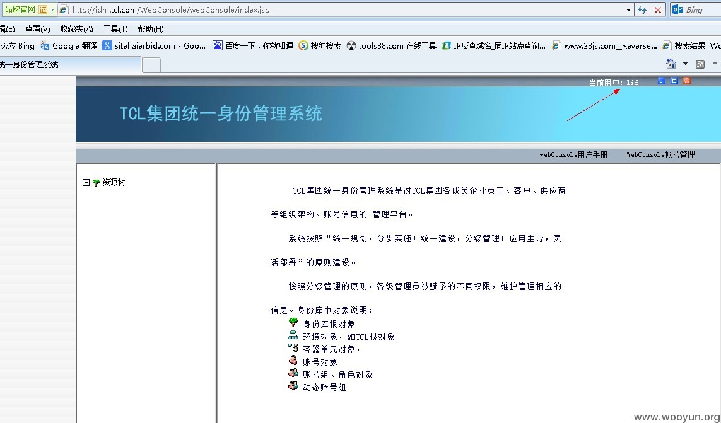Screen dimensions: 721x423
Task: Click the 当前用户: lif text
Action: [x=613, y=83]
